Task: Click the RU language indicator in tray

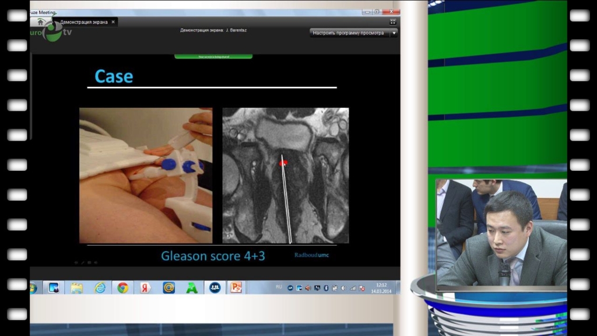Action: point(279,287)
